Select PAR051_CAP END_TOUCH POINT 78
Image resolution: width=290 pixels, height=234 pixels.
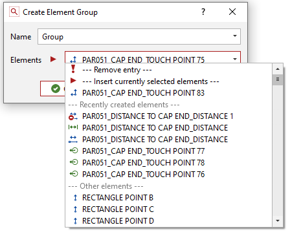click(x=168, y=163)
